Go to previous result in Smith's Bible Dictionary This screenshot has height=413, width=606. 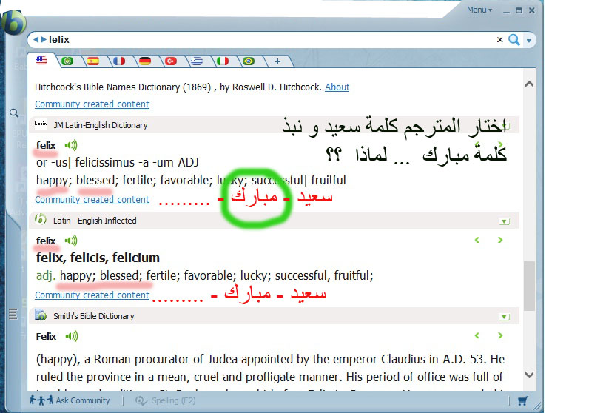click(x=477, y=335)
